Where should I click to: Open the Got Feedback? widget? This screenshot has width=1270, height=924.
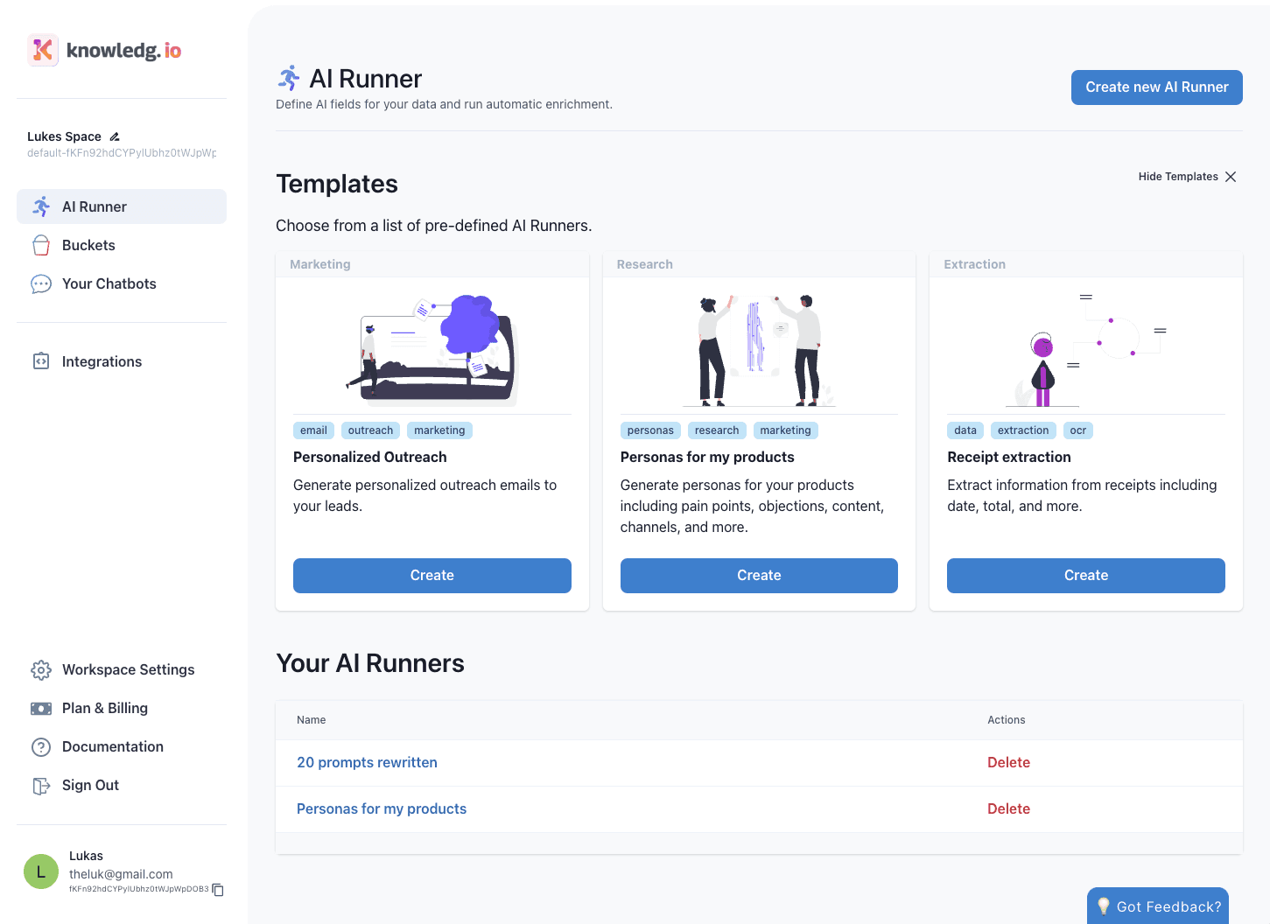(1157, 906)
